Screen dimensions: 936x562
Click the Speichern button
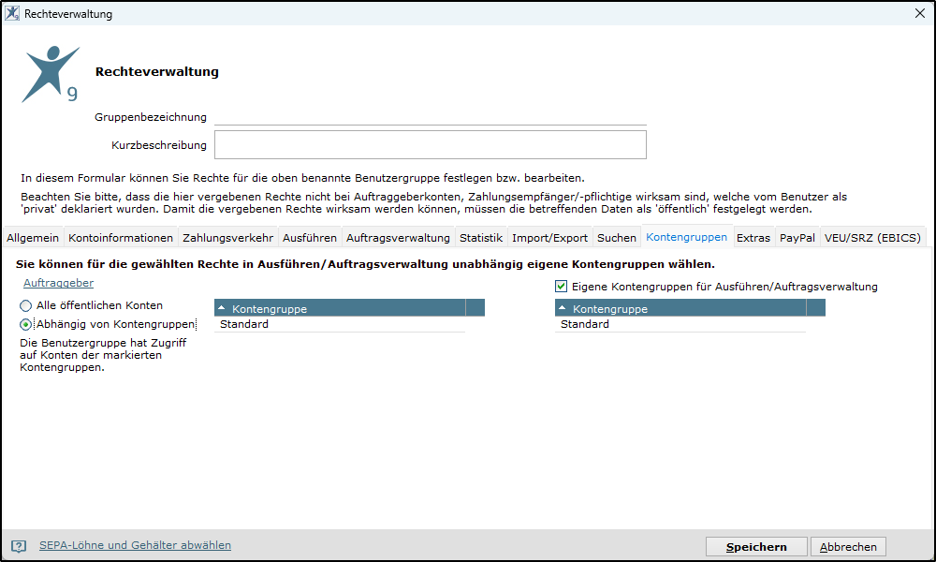pos(756,546)
